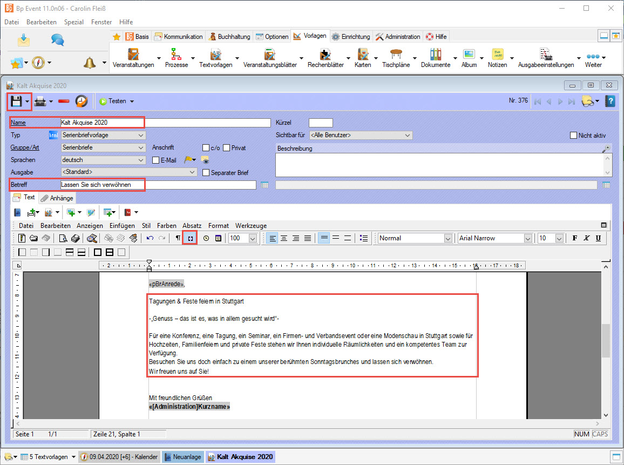
Task: Enable the Nicht aktiv checkbox
Action: pos(574,136)
